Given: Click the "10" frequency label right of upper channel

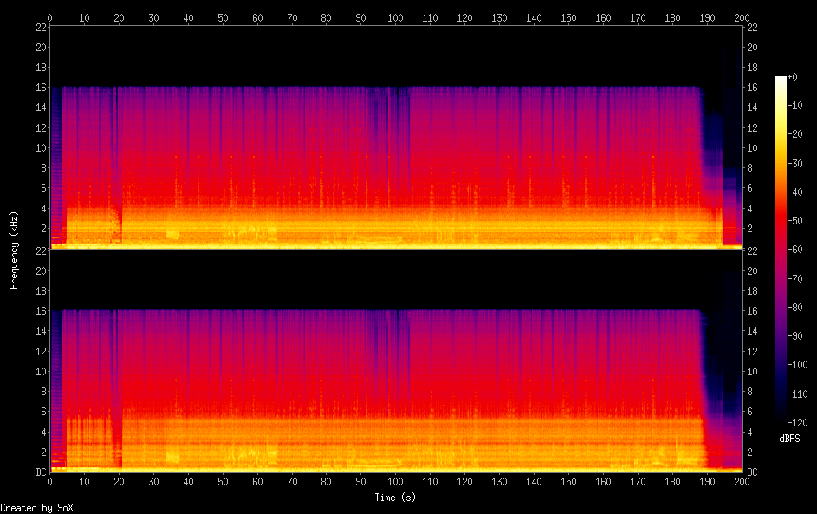Looking at the screenshot, I should [x=752, y=148].
